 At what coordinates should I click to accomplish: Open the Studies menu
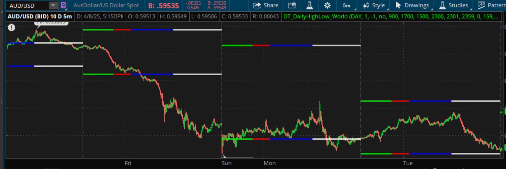454,5
